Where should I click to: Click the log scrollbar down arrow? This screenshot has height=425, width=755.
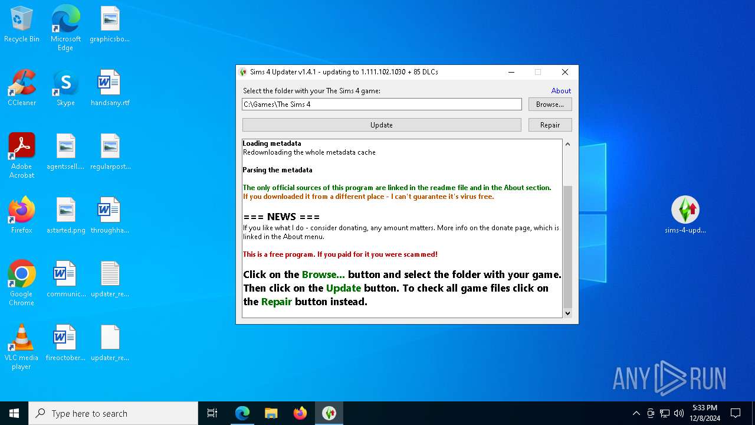(x=567, y=313)
